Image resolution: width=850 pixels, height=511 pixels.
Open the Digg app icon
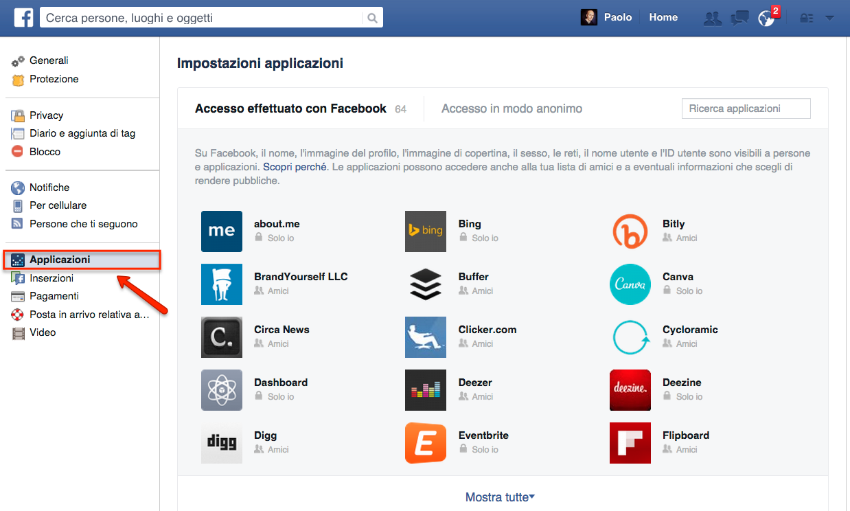[x=222, y=443]
